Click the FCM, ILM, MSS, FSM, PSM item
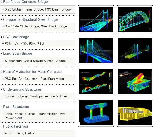This screenshot has height=137, width=153. 38,44
